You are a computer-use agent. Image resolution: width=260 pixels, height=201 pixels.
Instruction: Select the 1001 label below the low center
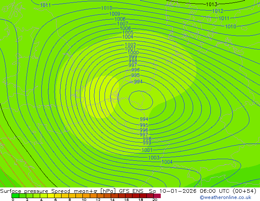(x=147, y=150)
